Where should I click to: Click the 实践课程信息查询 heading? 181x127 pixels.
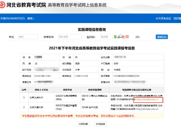click(x=92, y=30)
